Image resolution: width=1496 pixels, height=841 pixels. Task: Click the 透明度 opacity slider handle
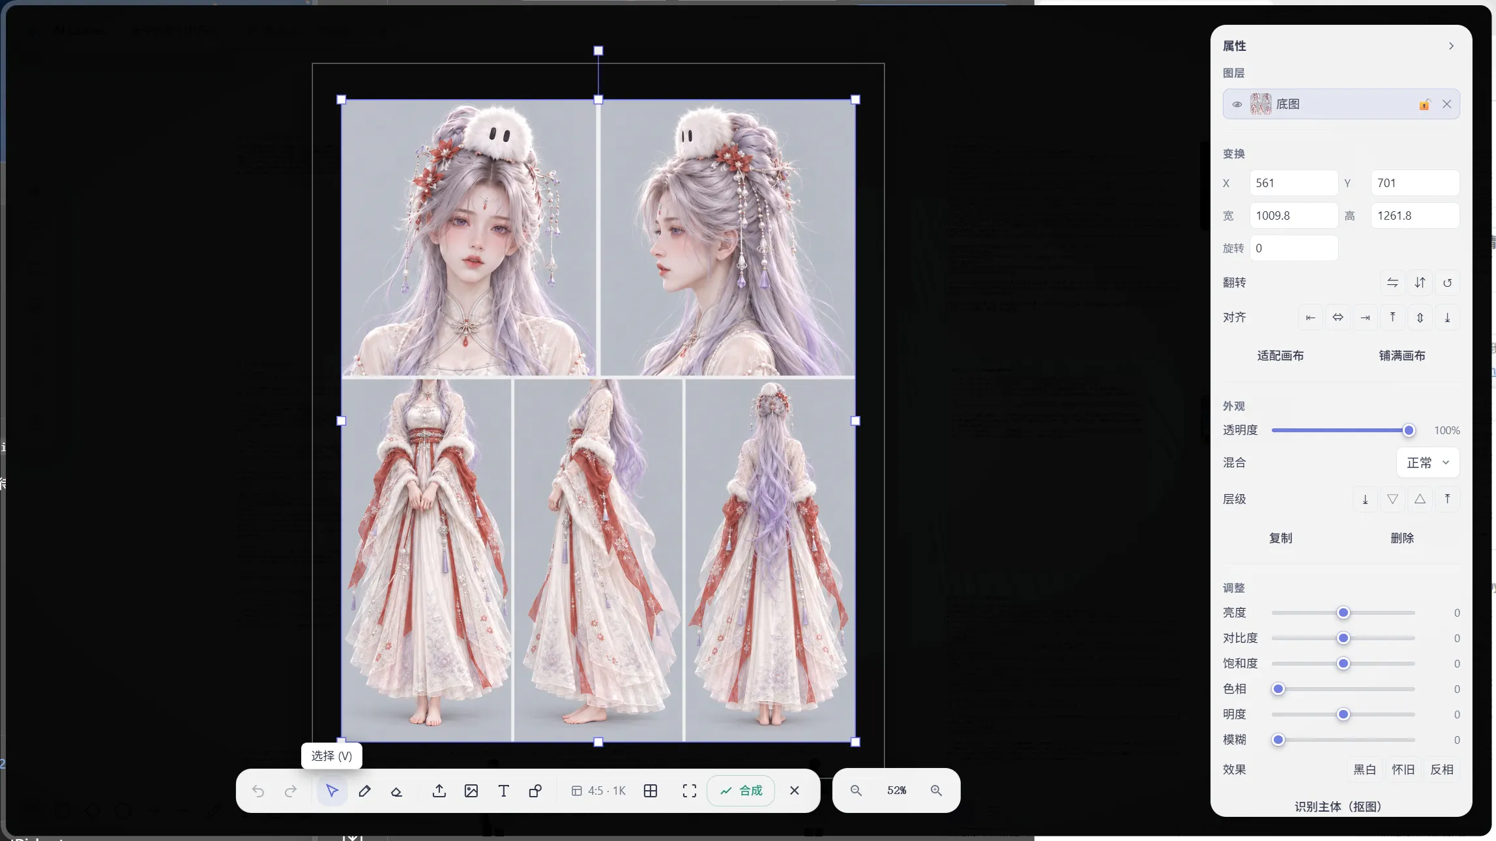tap(1409, 430)
